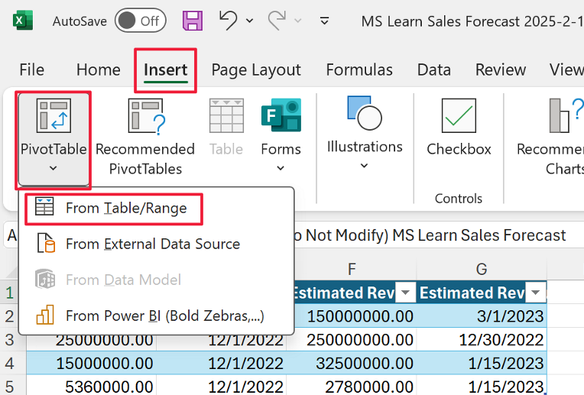
Task: Choose From External Data Source option
Action: coord(157,244)
